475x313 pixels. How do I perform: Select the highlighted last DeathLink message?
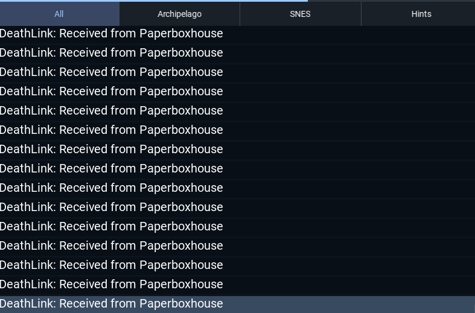click(x=238, y=303)
